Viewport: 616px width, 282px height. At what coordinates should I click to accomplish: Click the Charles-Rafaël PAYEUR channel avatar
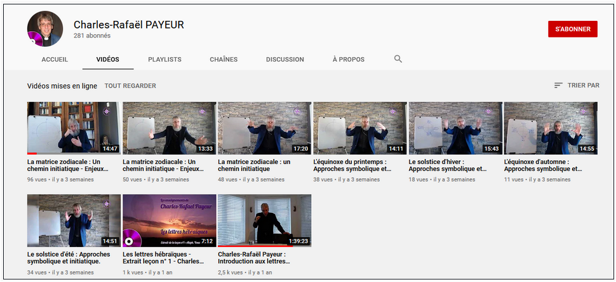(x=45, y=29)
